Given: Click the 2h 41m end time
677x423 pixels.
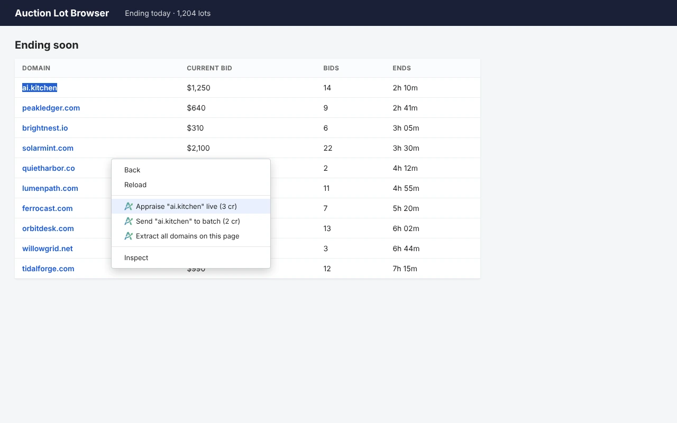Looking at the screenshot, I should click(x=405, y=108).
